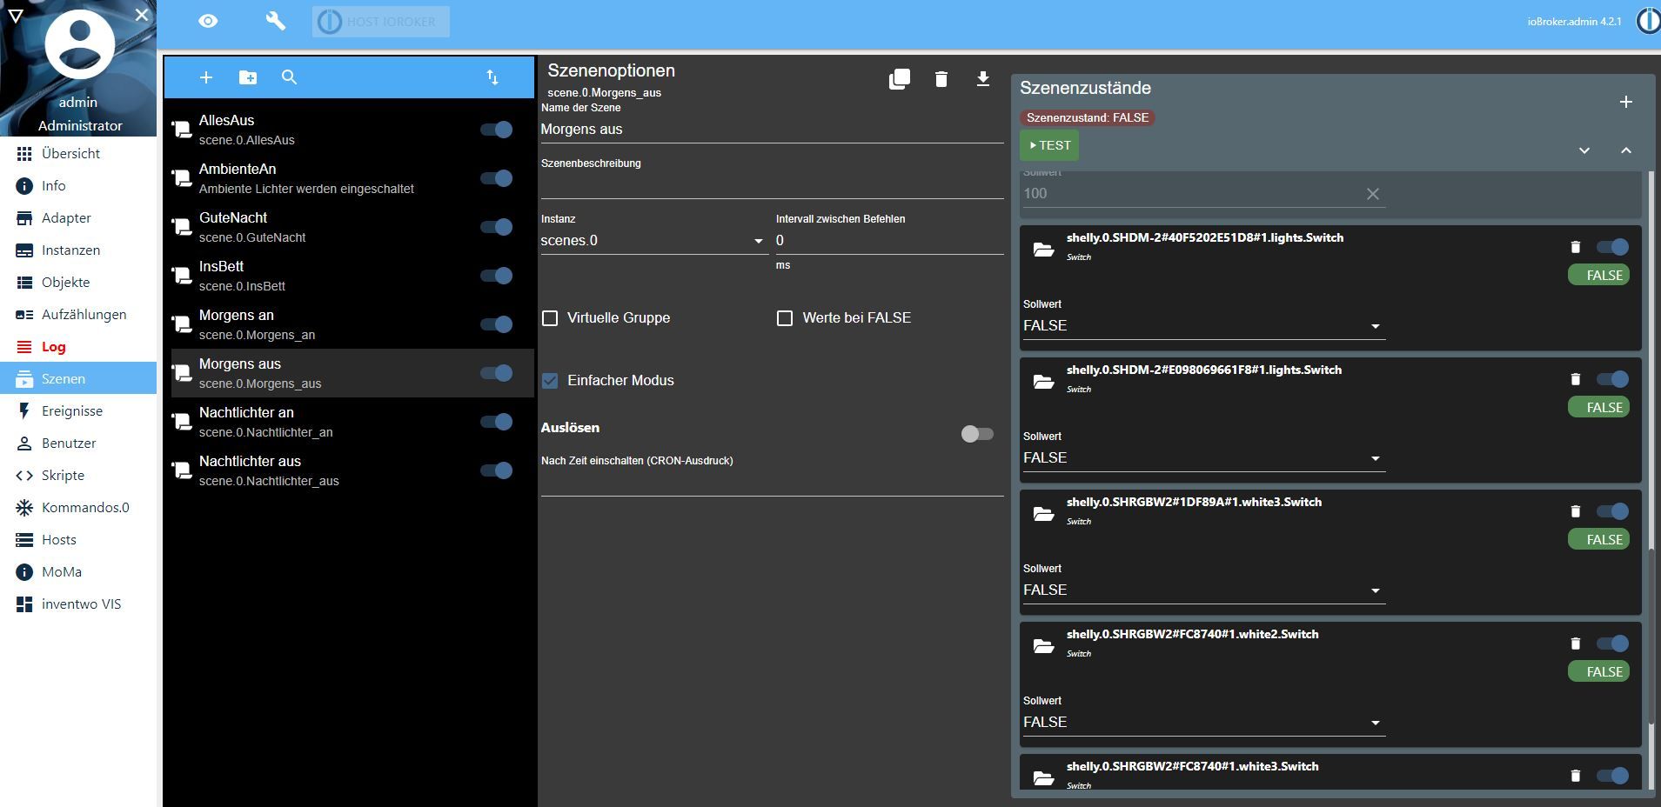Open scene search magnifier icon

click(x=290, y=77)
